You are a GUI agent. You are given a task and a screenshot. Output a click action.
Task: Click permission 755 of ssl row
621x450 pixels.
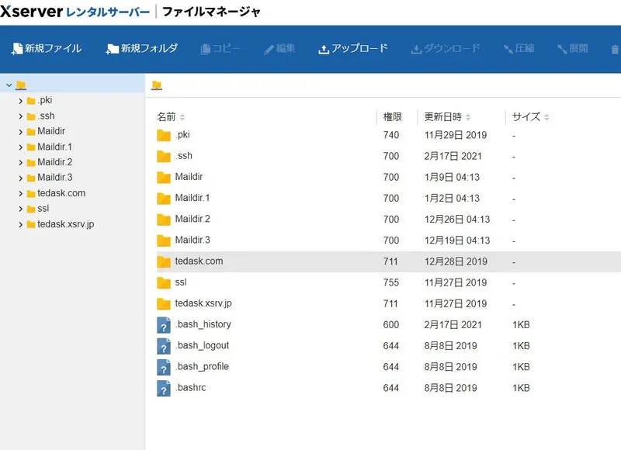pyautogui.click(x=391, y=282)
